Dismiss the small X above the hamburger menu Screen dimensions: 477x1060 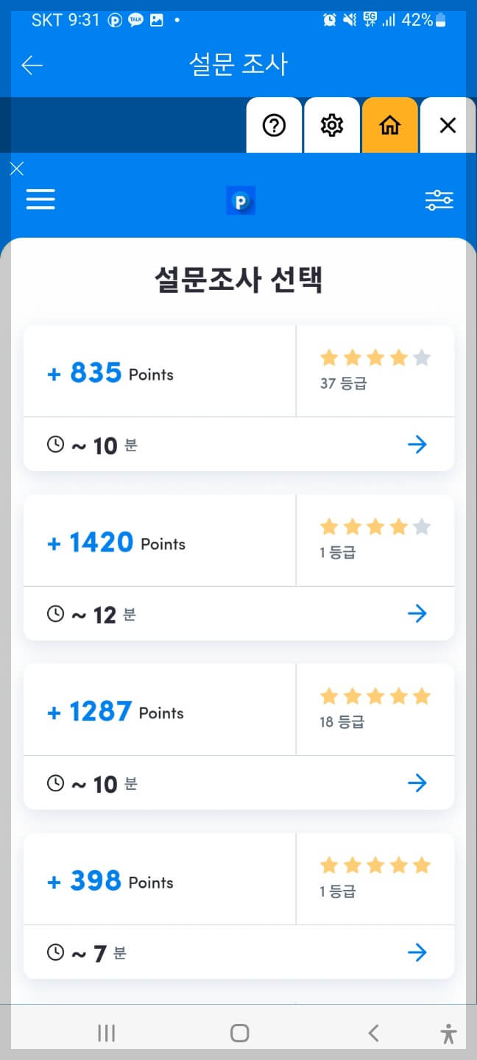[x=16, y=169]
